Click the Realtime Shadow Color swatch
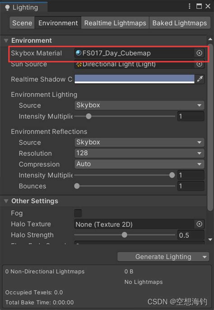 tap(134, 79)
